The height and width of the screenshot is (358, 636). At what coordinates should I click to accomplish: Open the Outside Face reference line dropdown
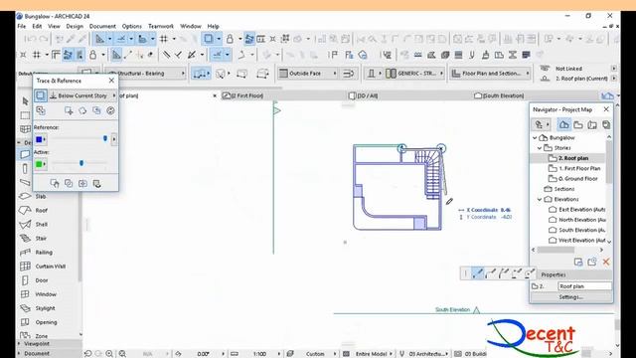click(x=308, y=74)
